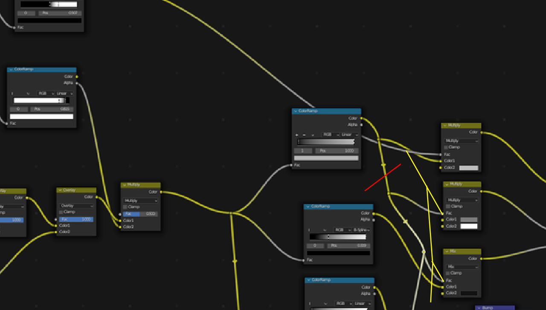The height and width of the screenshot is (310, 546).
Task: Remove a stop in the ColorRamp with stop index 1
Action: click(x=305, y=135)
